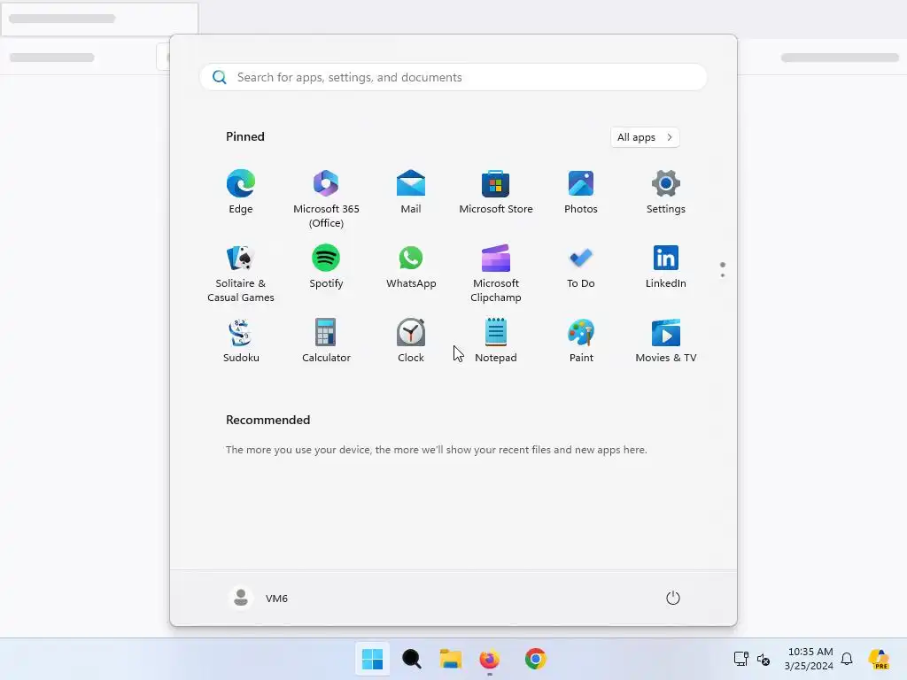Launch Microsoft 365 (Office)
Screen dimensions: 907x680
pos(326,199)
